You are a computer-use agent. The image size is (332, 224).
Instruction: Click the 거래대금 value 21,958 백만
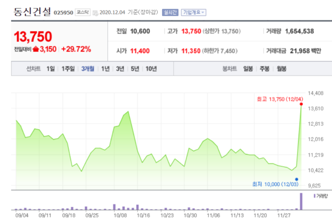(x=305, y=51)
